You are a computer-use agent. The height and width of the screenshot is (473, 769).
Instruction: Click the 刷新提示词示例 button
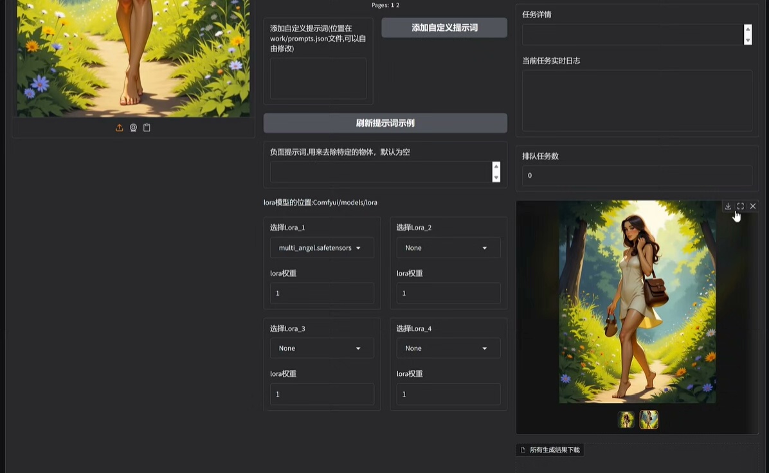pos(386,123)
